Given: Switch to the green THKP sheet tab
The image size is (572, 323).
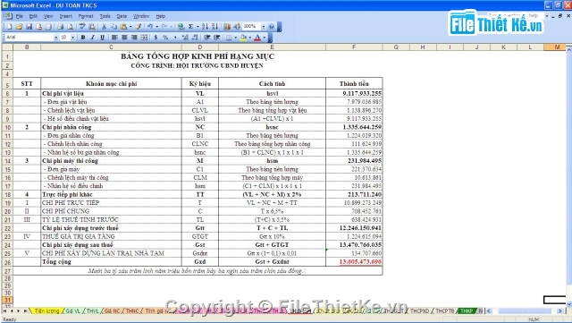Looking at the screenshot, I should pyautogui.click(x=467, y=311).
